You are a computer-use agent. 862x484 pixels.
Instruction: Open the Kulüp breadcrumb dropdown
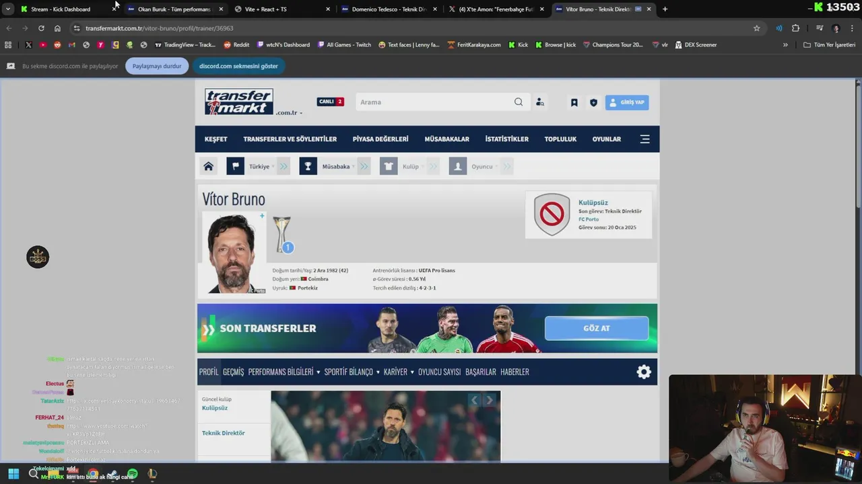pos(413,166)
